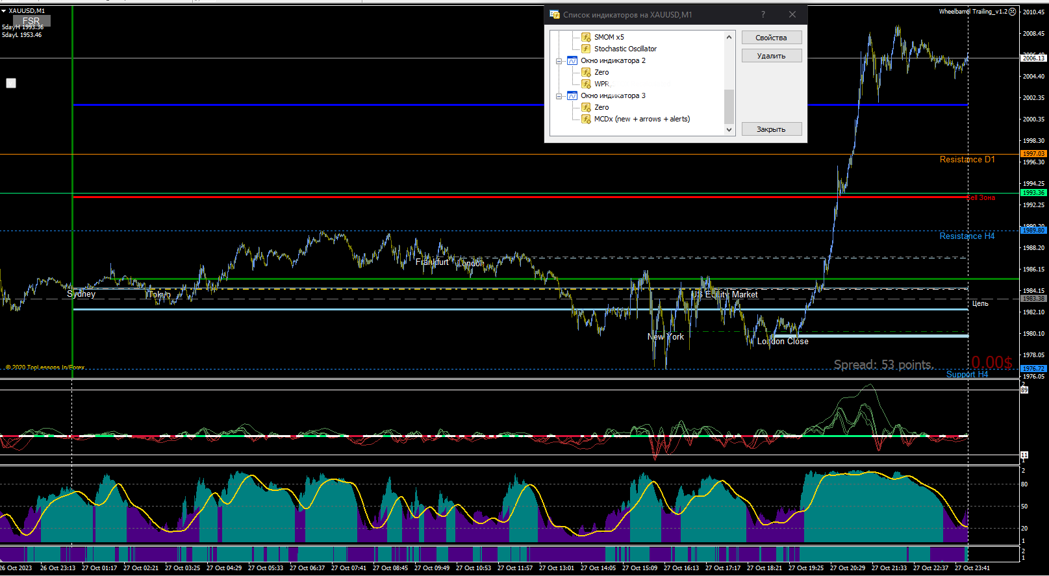Click the indicator list dialog title icon

tap(554, 14)
